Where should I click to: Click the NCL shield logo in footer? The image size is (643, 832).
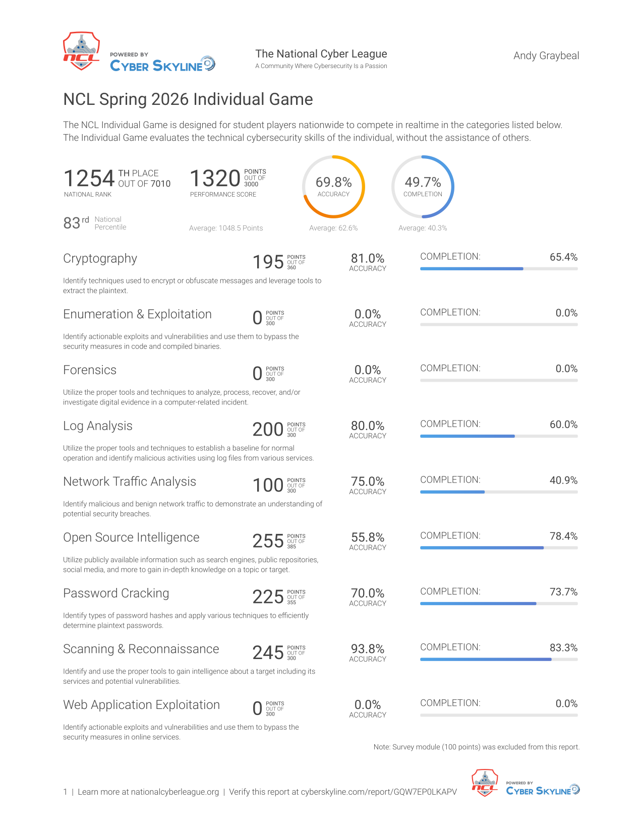coord(485,783)
